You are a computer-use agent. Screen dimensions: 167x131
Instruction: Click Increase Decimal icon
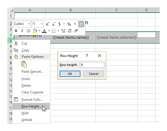pyautogui.click(x=63, y=31)
